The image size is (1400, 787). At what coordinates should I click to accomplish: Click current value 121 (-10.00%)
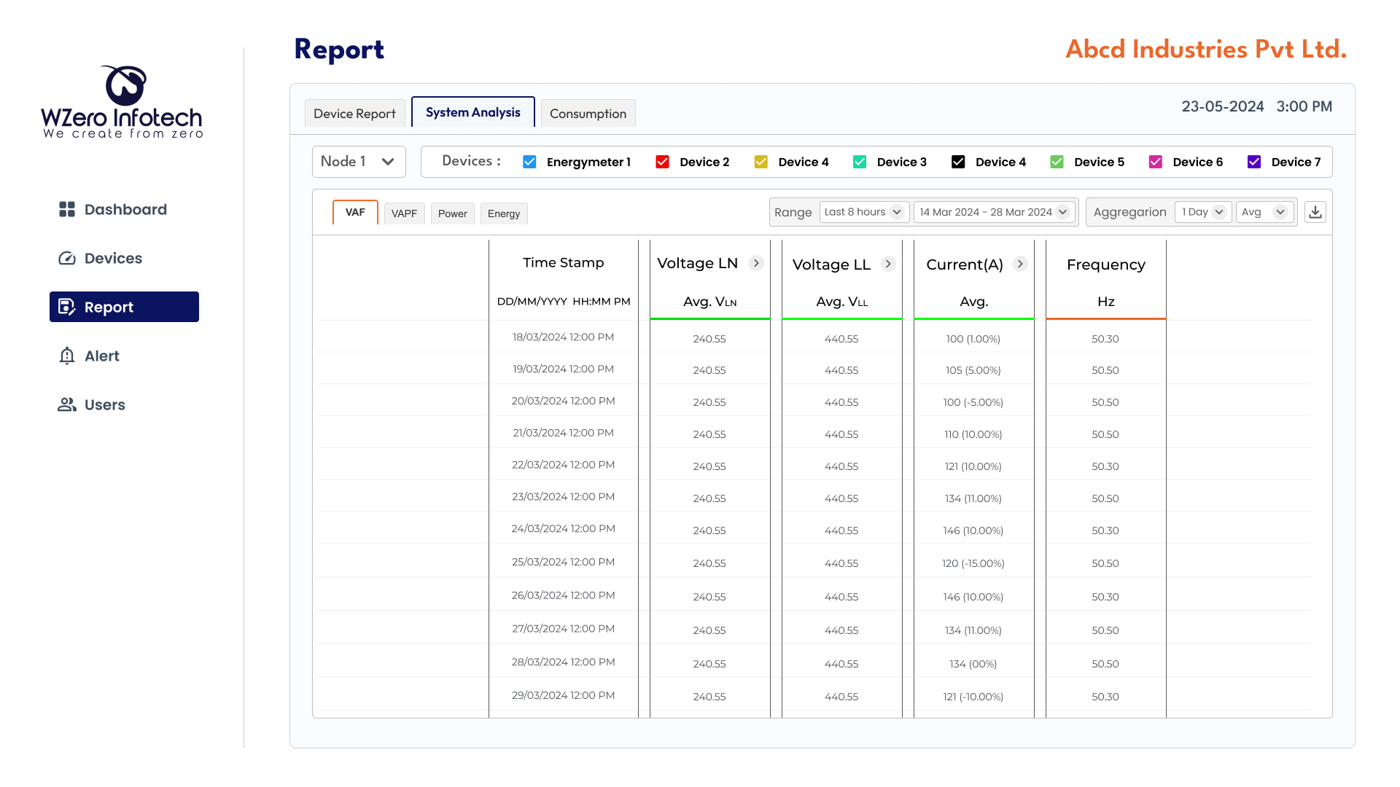tap(973, 697)
